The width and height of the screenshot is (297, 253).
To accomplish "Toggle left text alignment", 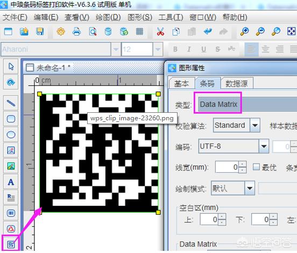I will point(251,49).
